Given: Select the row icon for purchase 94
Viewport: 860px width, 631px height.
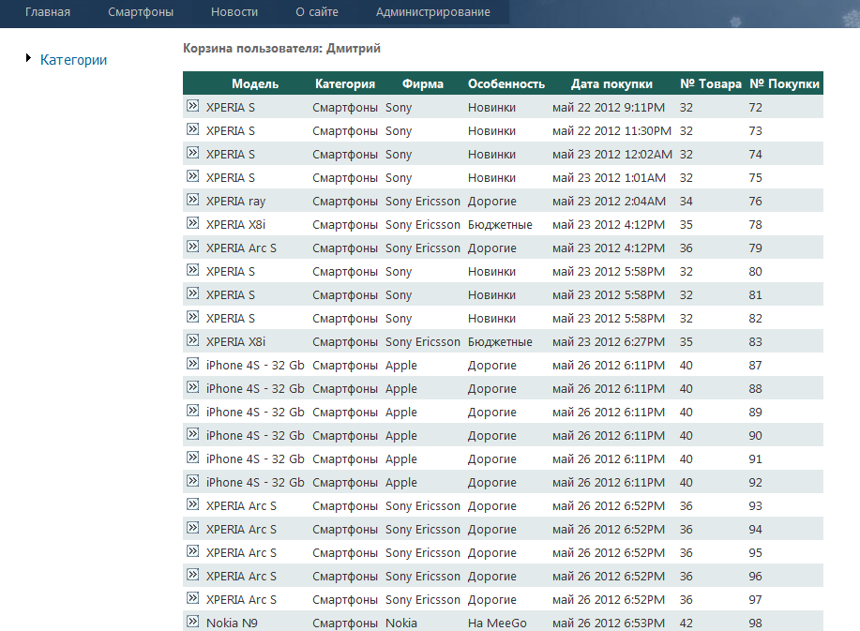Looking at the screenshot, I should 192,528.
